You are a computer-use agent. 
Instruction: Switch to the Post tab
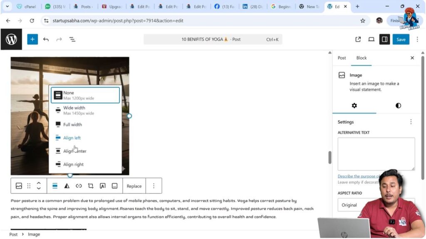click(x=342, y=58)
